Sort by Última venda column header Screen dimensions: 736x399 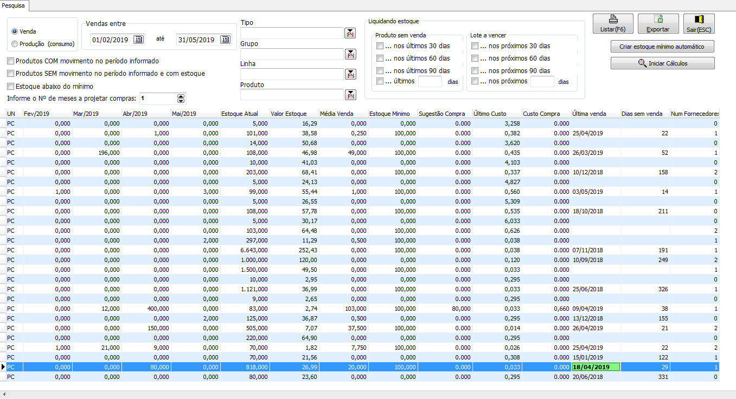(x=596, y=114)
